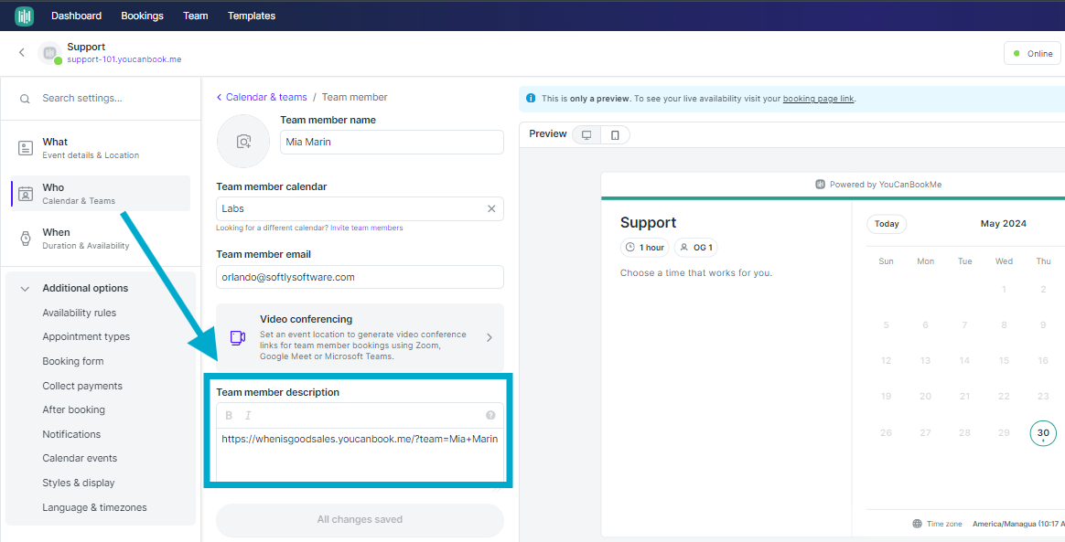Collapse the Additional options section
This screenshot has width=1065, height=542.
pyautogui.click(x=25, y=288)
